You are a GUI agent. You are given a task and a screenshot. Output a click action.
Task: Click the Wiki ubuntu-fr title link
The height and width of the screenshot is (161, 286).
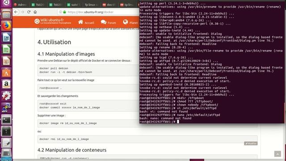point(52,20)
